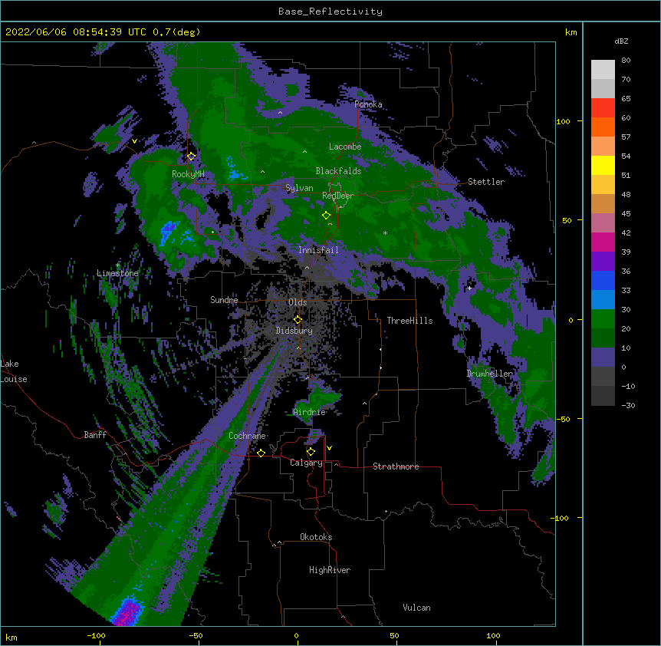Viewport: 661px width, 646px height.
Task: Pick the bright yellow 51-54 dBZ swatch
Action: coord(603,165)
